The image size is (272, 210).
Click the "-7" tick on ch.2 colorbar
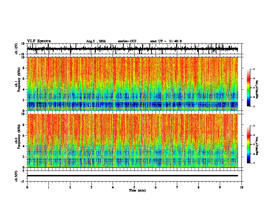point(253,163)
